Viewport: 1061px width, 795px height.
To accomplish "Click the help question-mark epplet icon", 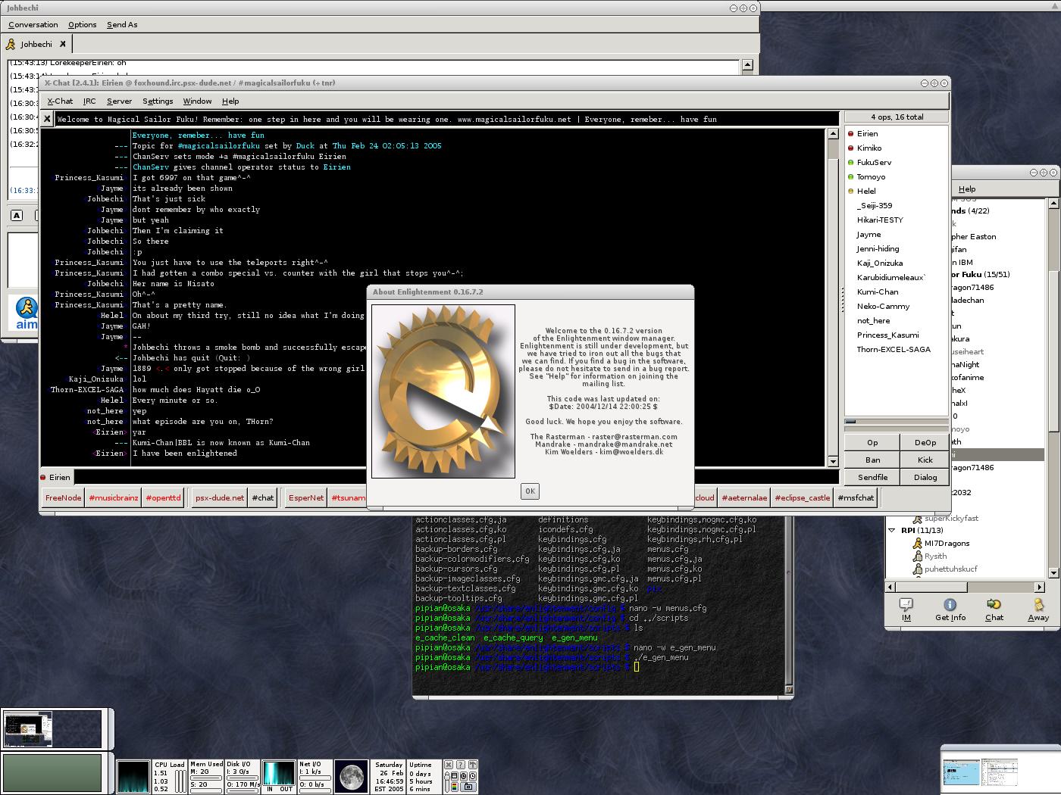I will coord(460,765).
